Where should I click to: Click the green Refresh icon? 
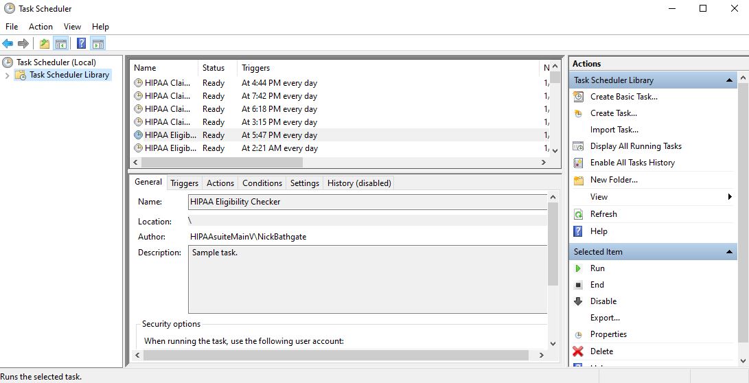pyautogui.click(x=578, y=214)
